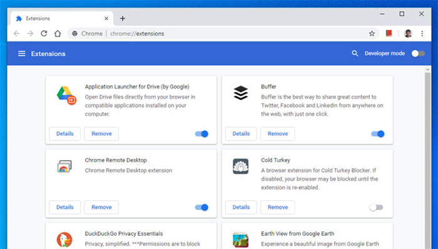Screen dimensions: 438x249
Task: Open Chrome's three-dot menu
Action: tap(422, 34)
